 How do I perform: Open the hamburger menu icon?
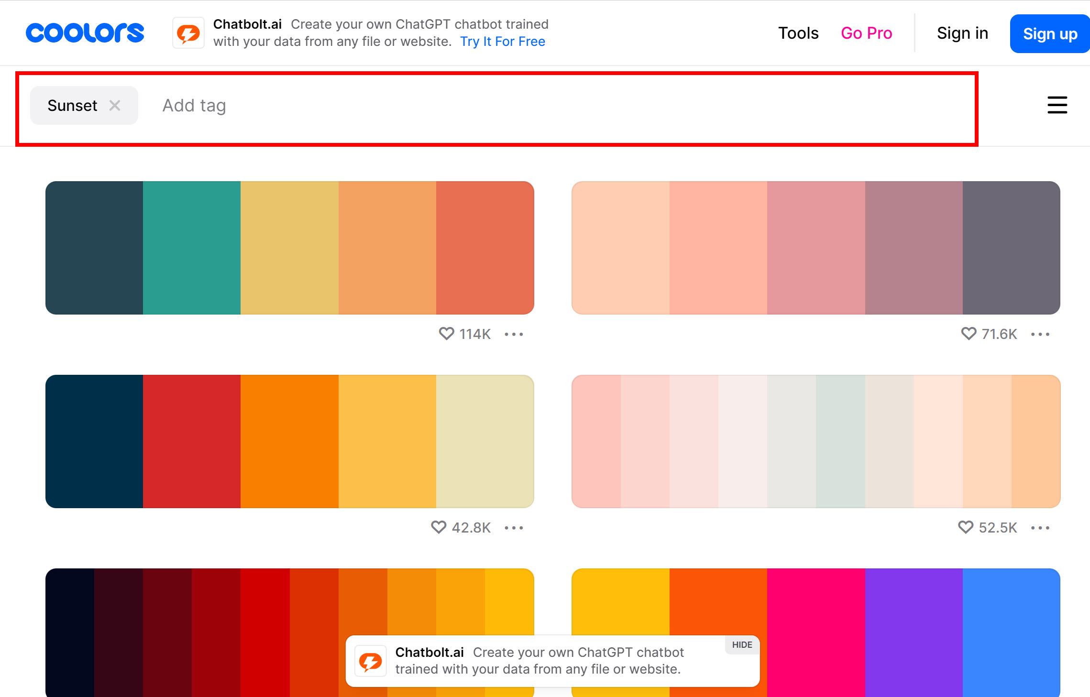1057,105
